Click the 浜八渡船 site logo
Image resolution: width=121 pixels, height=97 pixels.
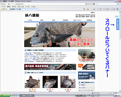32,15
